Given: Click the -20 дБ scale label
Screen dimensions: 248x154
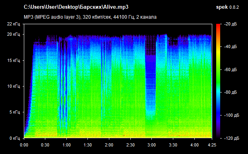Looking at the screenshot, I should coord(231,24).
